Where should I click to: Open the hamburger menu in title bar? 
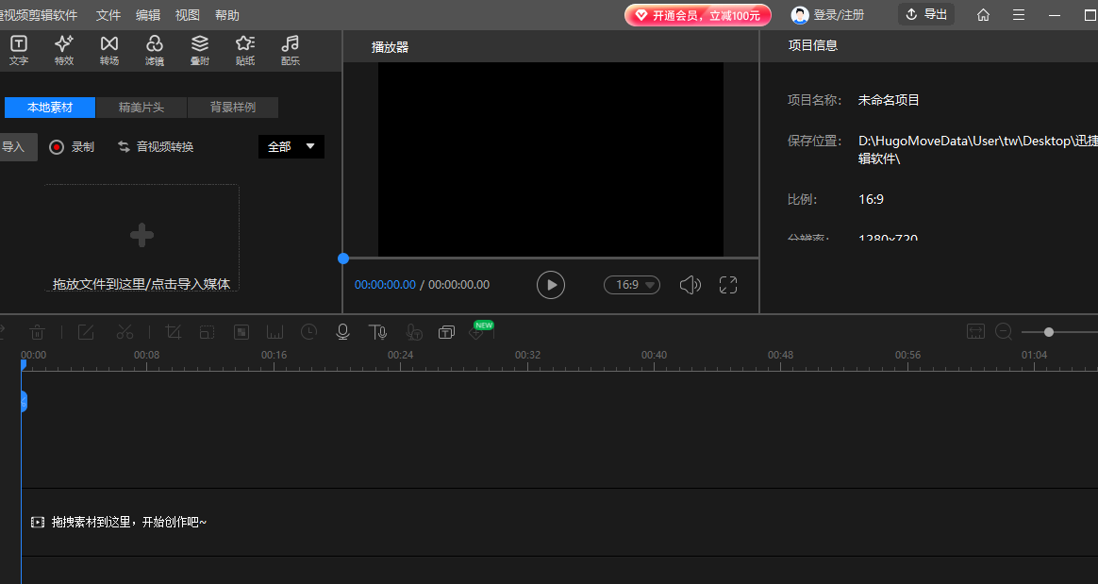[x=1019, y=15]
